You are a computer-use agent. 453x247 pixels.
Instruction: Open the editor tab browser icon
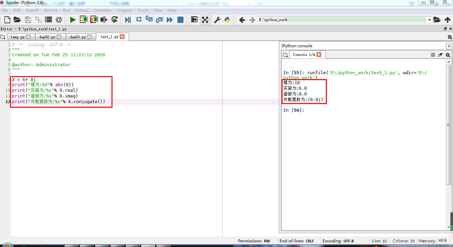click(3, 37)
